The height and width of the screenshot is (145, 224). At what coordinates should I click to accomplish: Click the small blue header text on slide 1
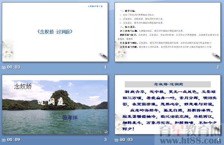(95, 6)
